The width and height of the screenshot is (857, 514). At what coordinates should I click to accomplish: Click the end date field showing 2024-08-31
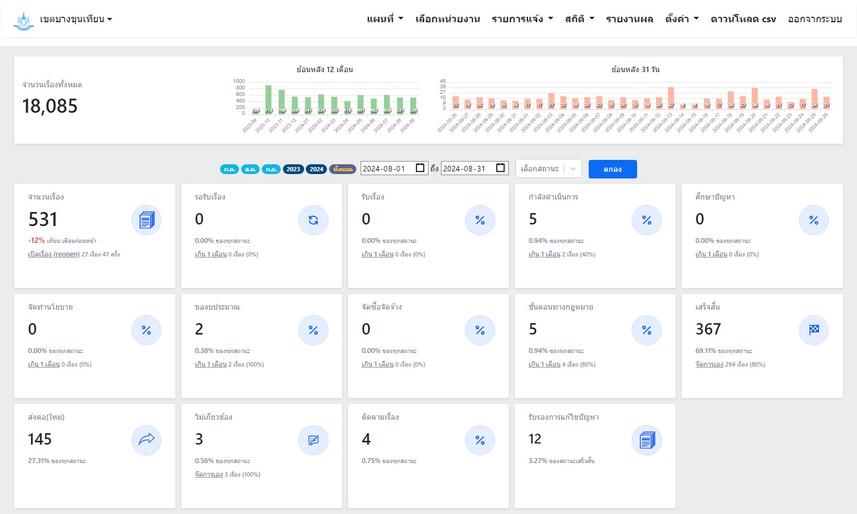pyautogui.click(x=467, y=169)
